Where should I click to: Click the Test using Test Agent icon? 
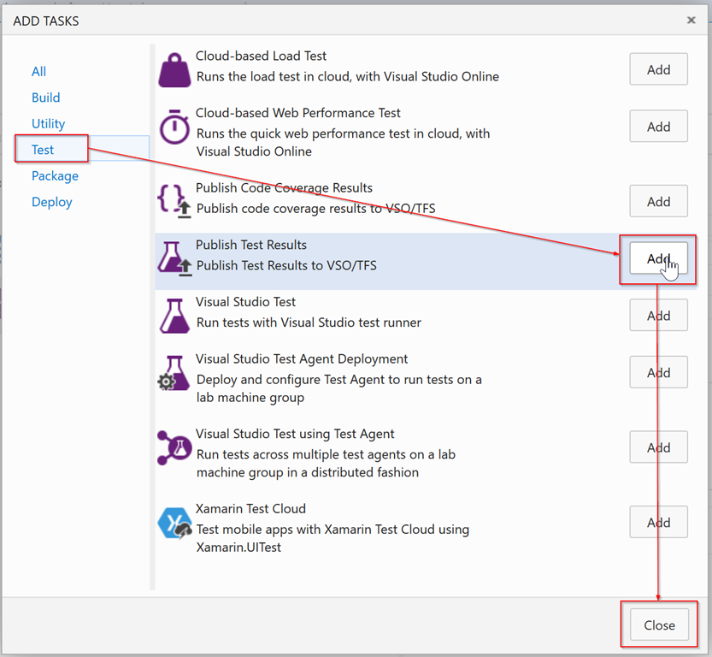pos(174,447)
